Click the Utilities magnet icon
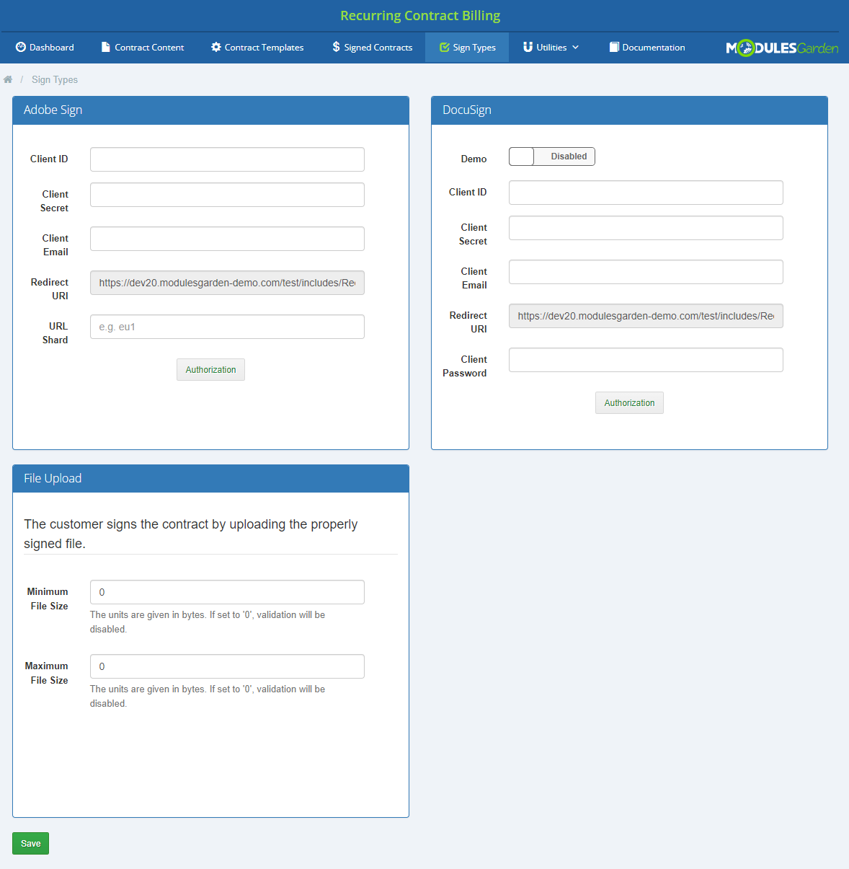 coord(528,47)
